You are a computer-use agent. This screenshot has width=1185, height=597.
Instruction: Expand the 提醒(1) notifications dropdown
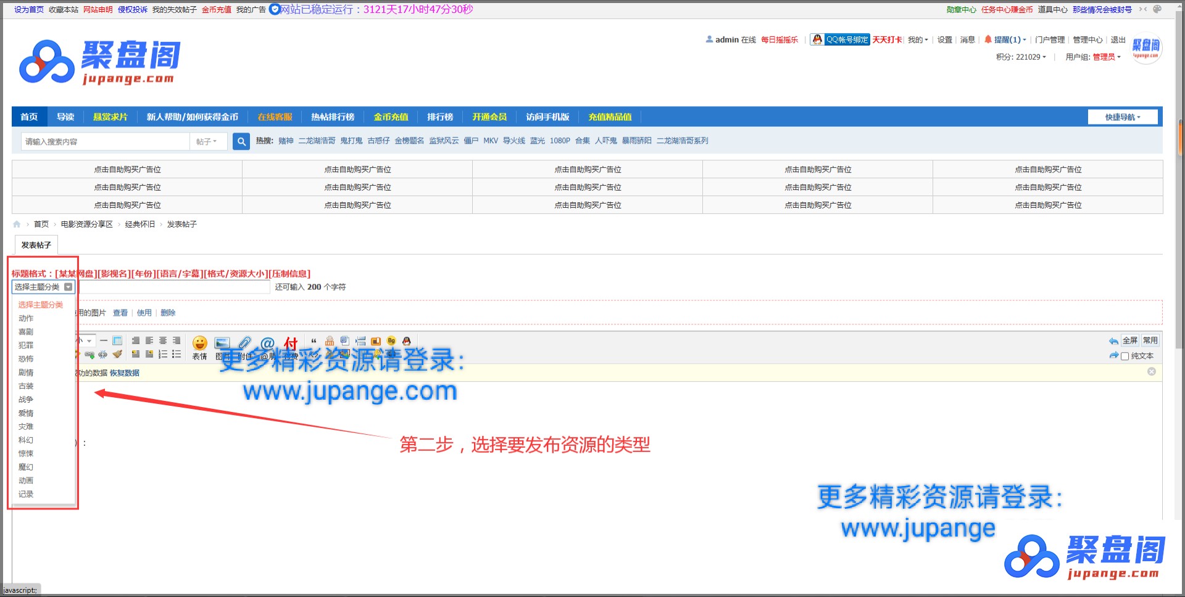[x=1010, y=39]
